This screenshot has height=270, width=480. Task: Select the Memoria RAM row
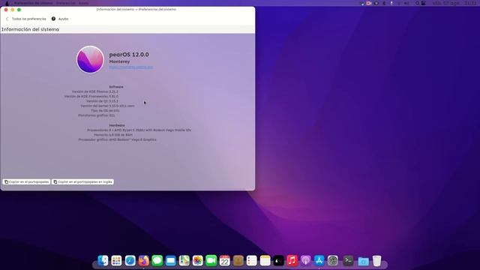pyautogui.click(x=113, y=135)
